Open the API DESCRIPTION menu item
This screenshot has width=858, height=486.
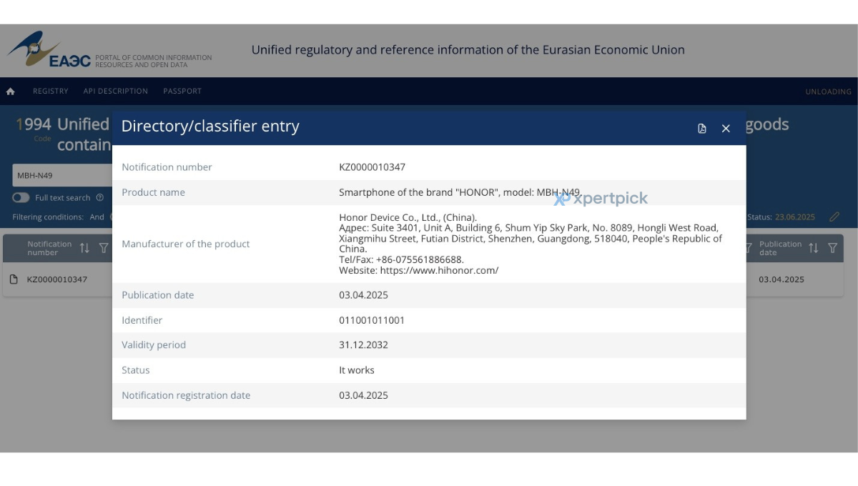(x=116, y=91)
